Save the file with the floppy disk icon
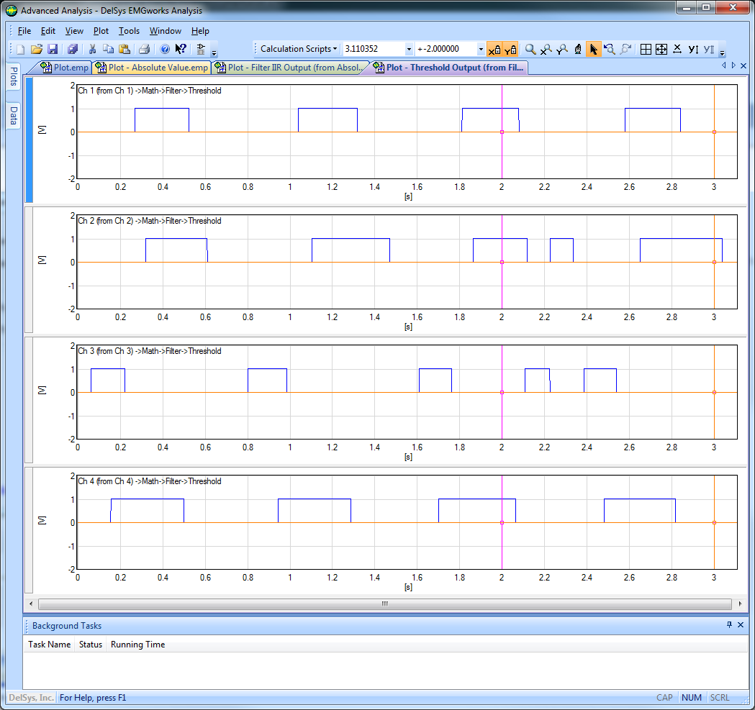 [53, 50]
